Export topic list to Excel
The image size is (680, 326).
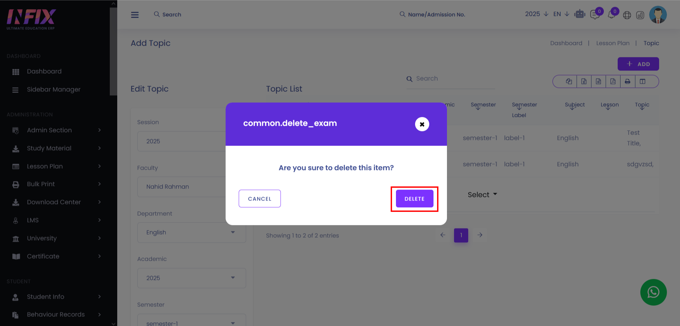[584, 81]
